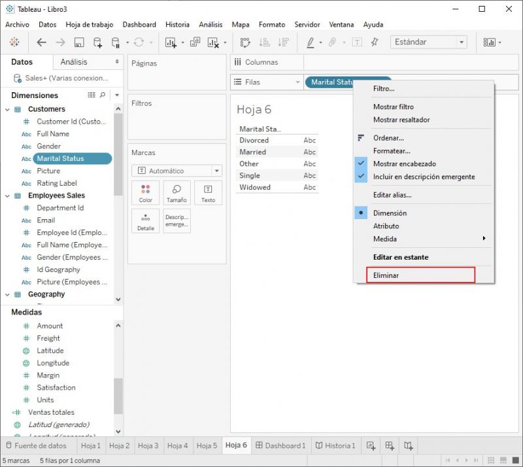Collapse the Employees Sales table group

(x=8, y=196)
